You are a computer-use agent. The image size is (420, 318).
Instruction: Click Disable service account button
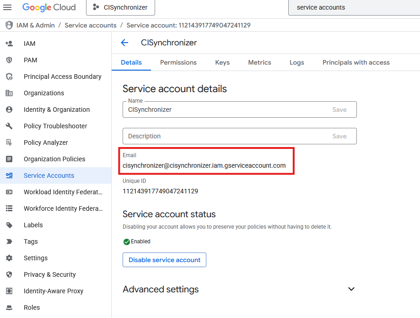pyautogui.click(x=164, y=260)
